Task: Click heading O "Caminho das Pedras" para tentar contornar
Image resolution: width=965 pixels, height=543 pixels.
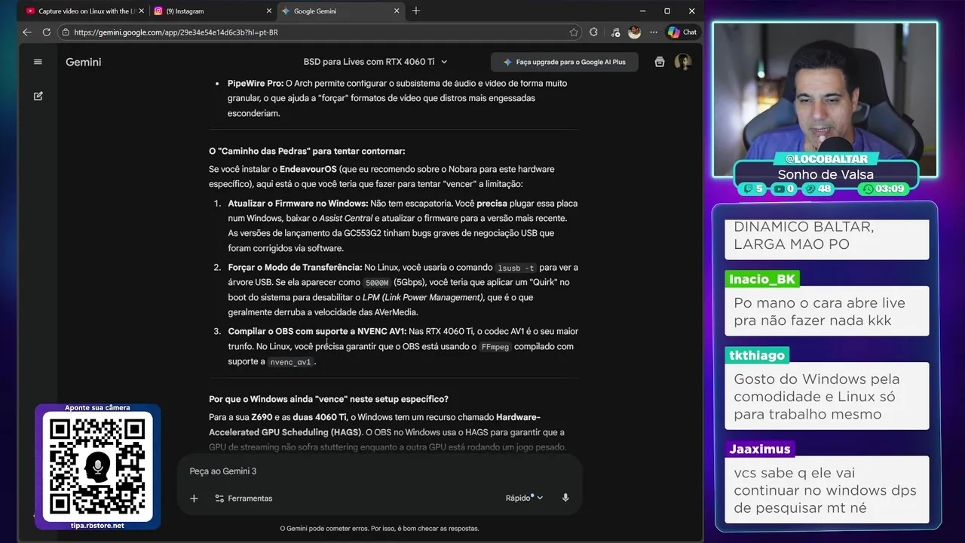Action: [x=307, y=151]
